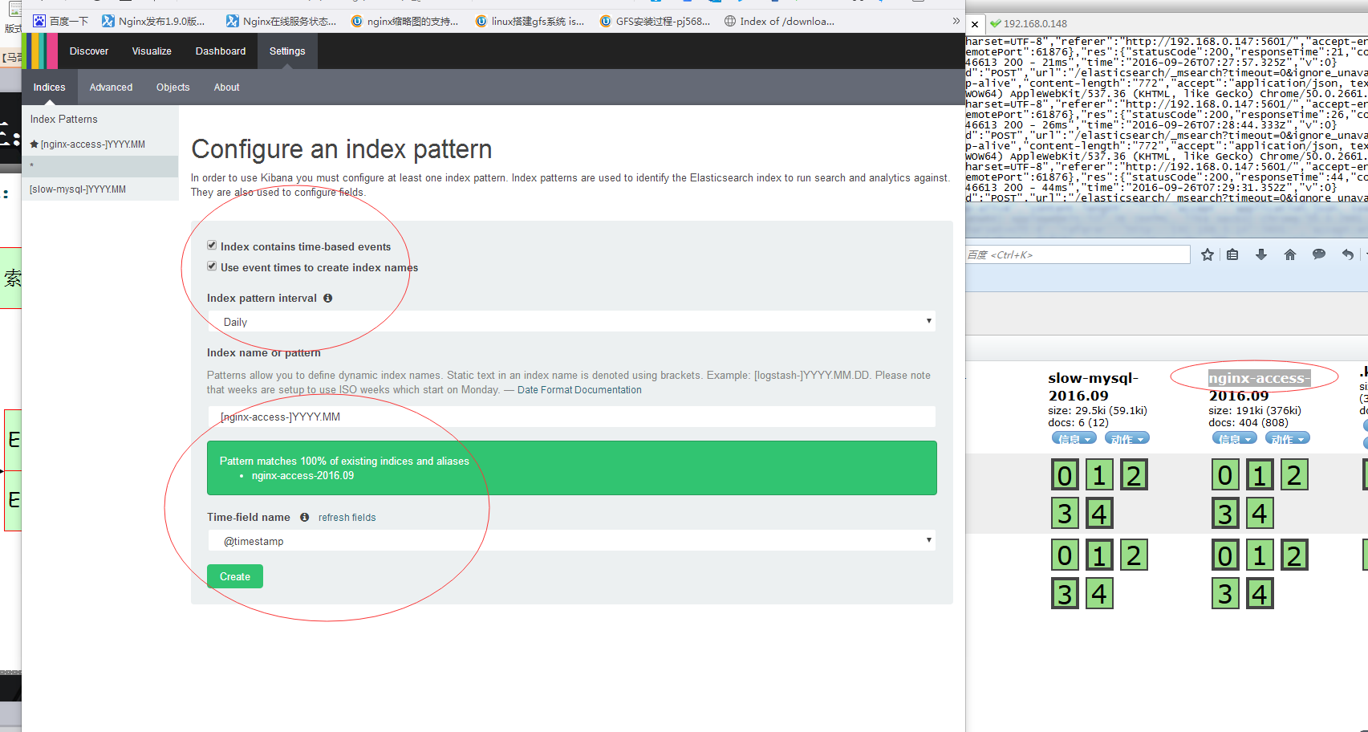Go to Dashboard tab
Viewport: 1368px width, 732px height.
coord(221,51)
